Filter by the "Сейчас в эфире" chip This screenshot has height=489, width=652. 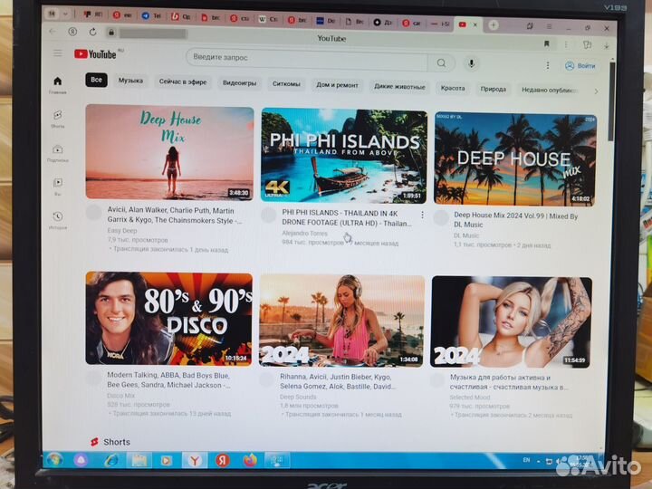tap(183, 81)
